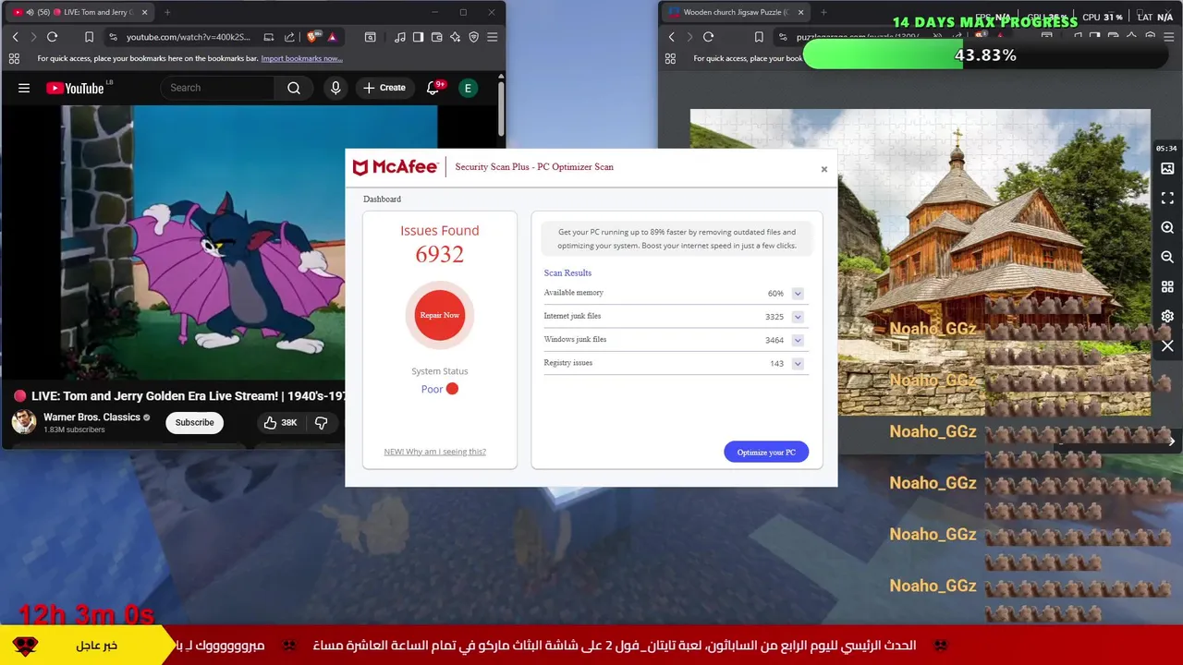Go back in the YouTube browser window

pyautogui.click(x=15, y=37)
